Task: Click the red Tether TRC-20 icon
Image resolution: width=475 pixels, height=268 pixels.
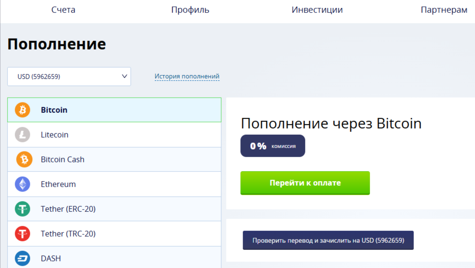Action: (22, 234)
